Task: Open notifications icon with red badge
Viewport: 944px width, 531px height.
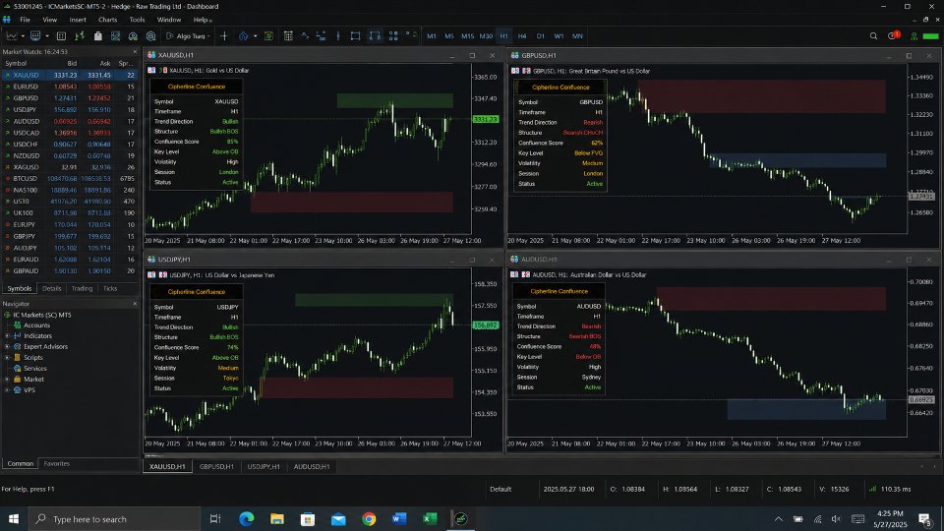Action: click(x=894, y=35)
